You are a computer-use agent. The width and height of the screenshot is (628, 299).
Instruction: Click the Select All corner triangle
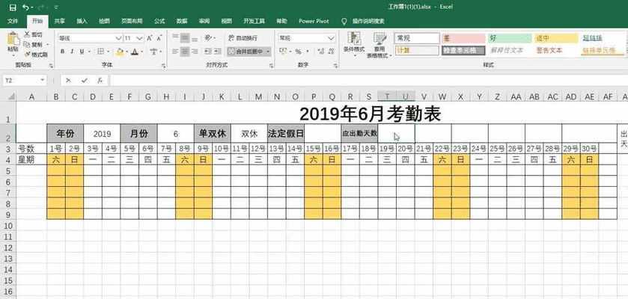pyautogui.click(x=11, y=96)
